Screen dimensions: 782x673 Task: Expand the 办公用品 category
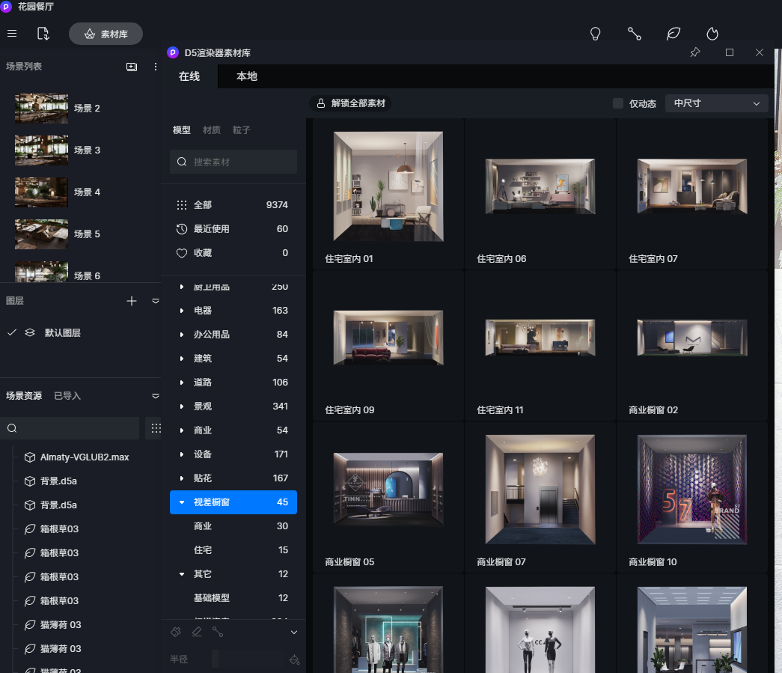click(182, 335)
